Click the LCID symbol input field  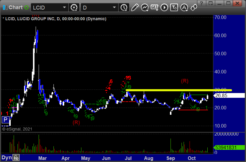[x=47, y=7]
